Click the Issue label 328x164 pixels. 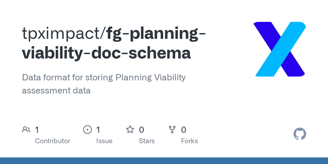[x=104, y=141]
